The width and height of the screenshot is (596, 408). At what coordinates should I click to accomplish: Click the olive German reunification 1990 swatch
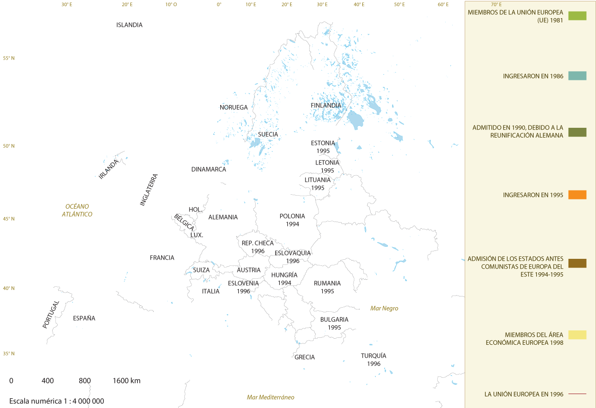577,132
